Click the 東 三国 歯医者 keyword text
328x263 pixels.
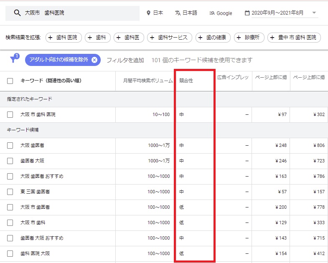click(35, 192)
